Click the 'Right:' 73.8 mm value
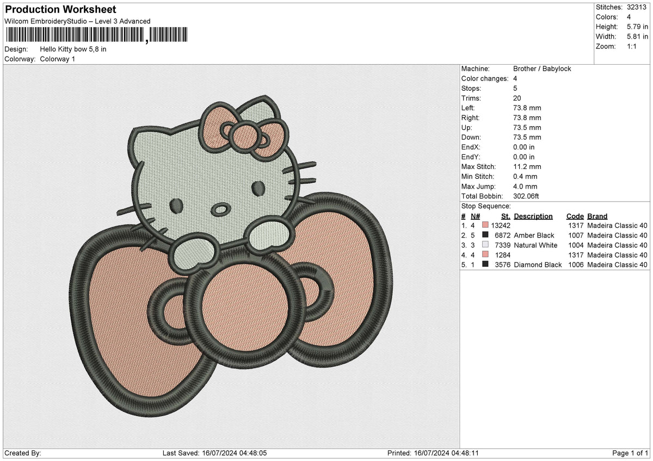This screenshot has width=653, height=461. pyautogui.click(x=527, y=118)
